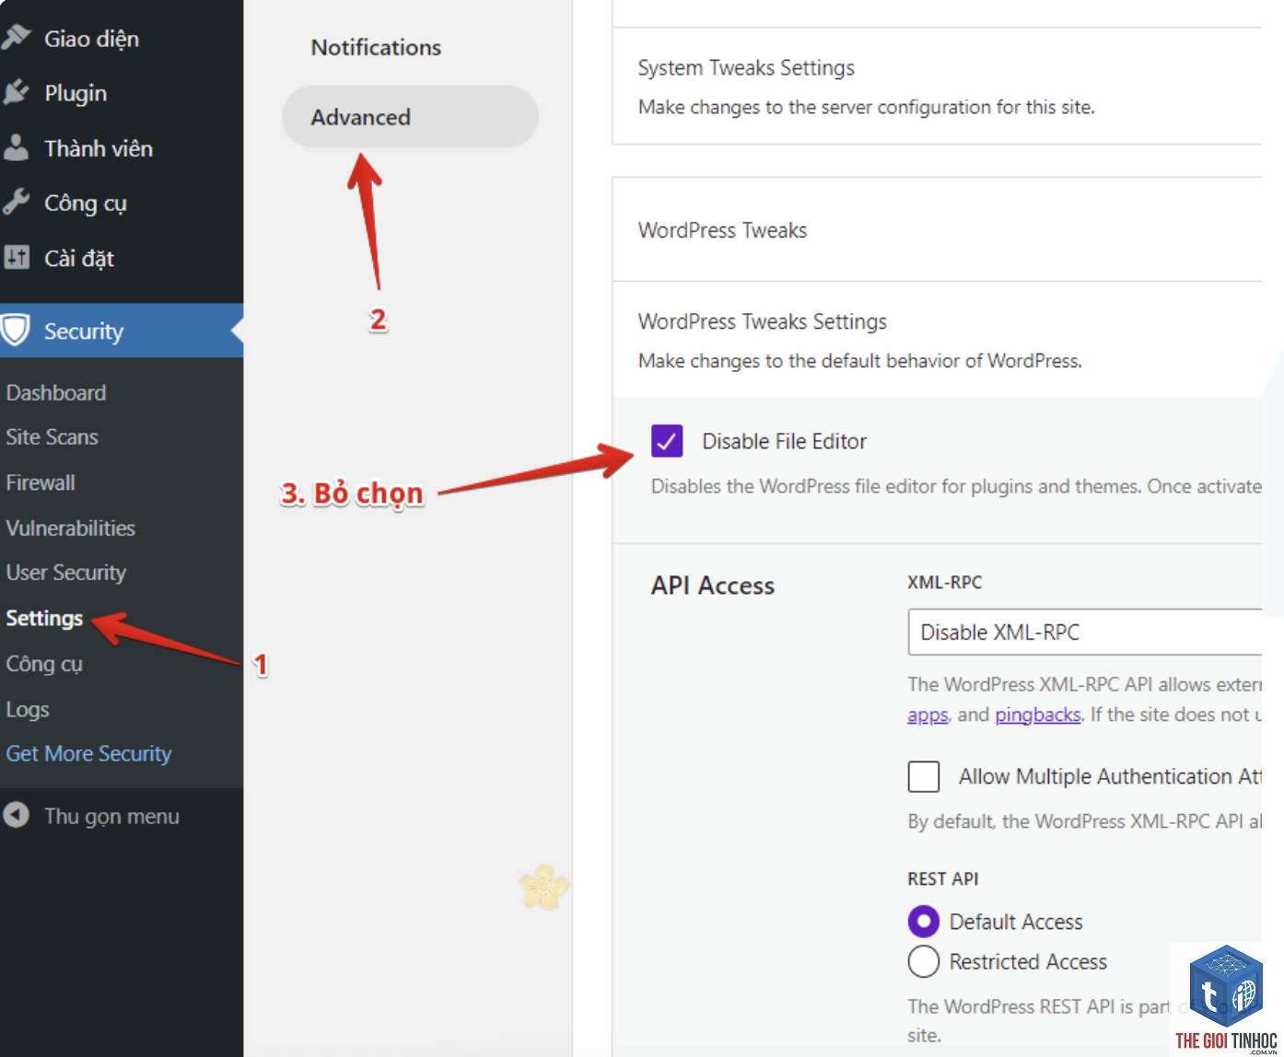Click the Công cụ wrench icon
This screenshot has width=1284, height=1057.
point(16,202)
